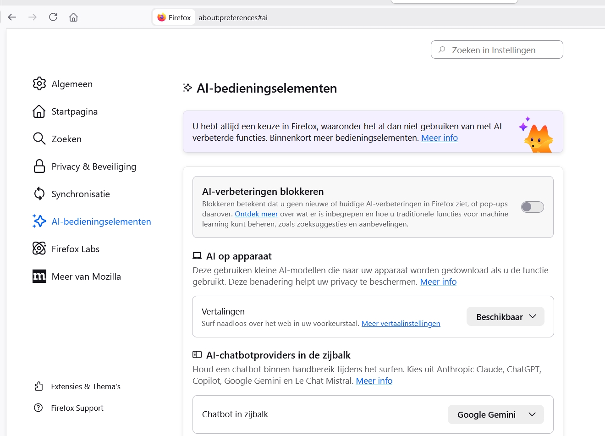Click the Synchronisatie sync icon

[39, 193]
